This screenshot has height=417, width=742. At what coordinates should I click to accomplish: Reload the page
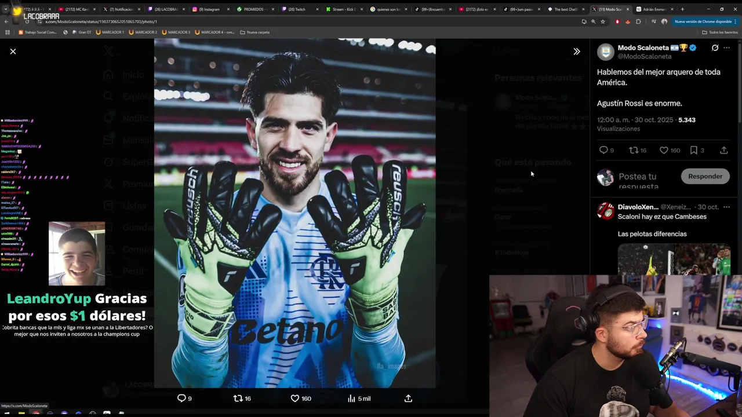[x=27, y=21]
